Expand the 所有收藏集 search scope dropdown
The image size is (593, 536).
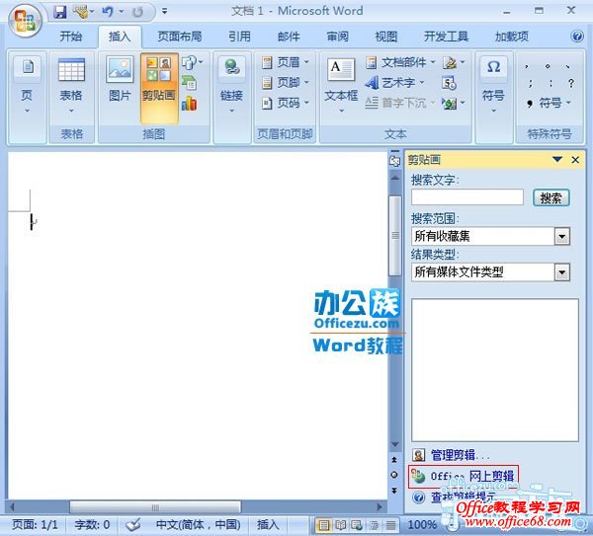click(562, 237)
